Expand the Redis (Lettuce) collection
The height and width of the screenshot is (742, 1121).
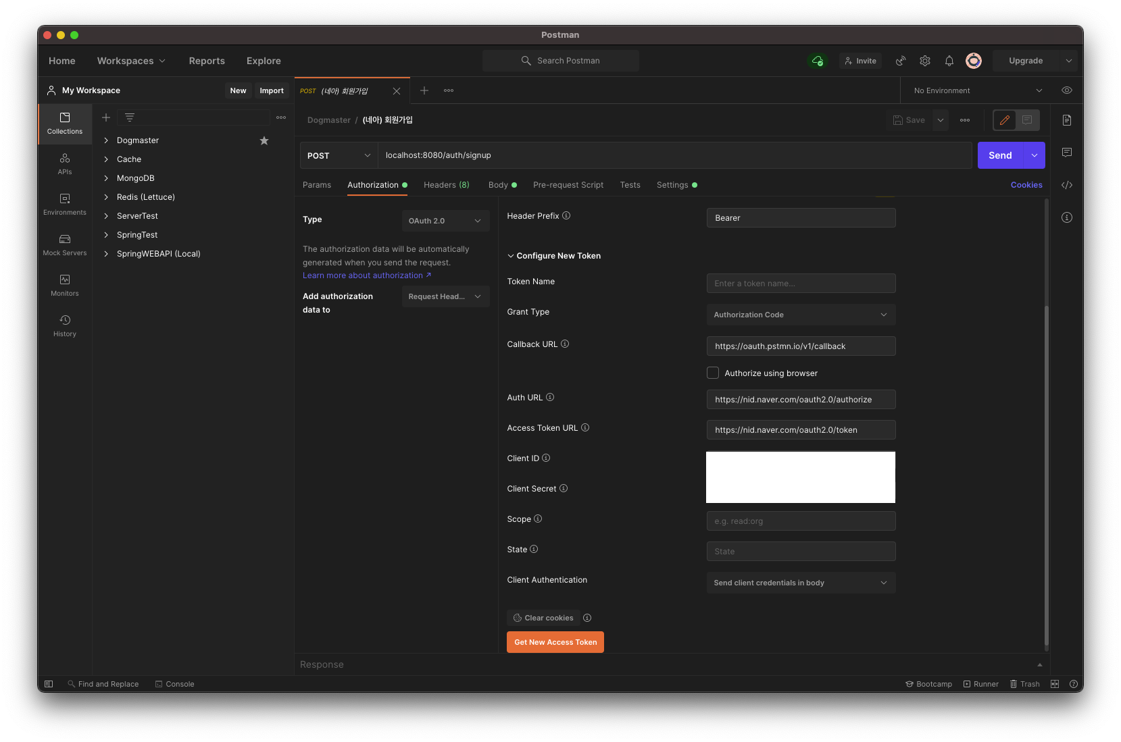point(106,197)
